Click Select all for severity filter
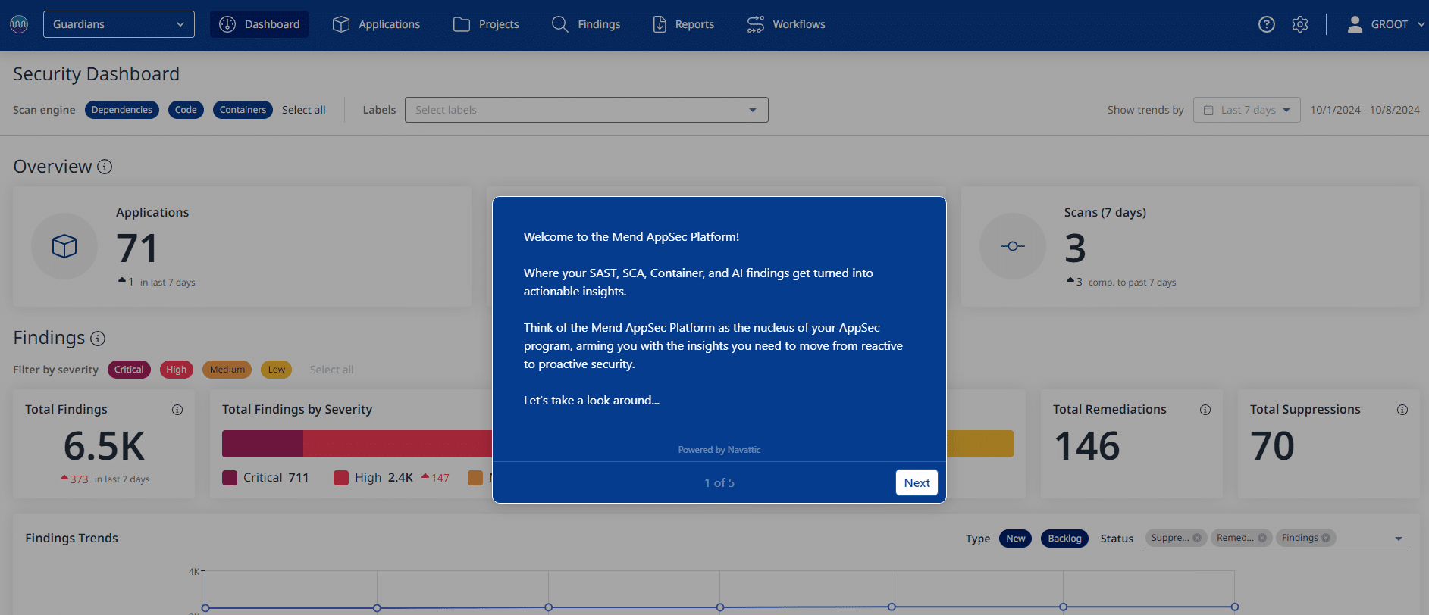The width and height of the screenshot is (1429, 615). pos(332,370)
